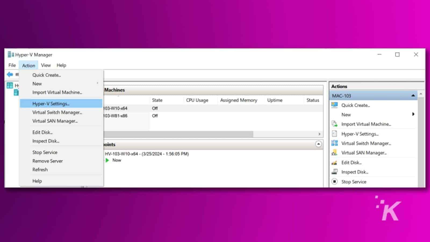Select the Import Virtual Machine icon
This screenshot has width=430, height=242.
coord(335,124)
